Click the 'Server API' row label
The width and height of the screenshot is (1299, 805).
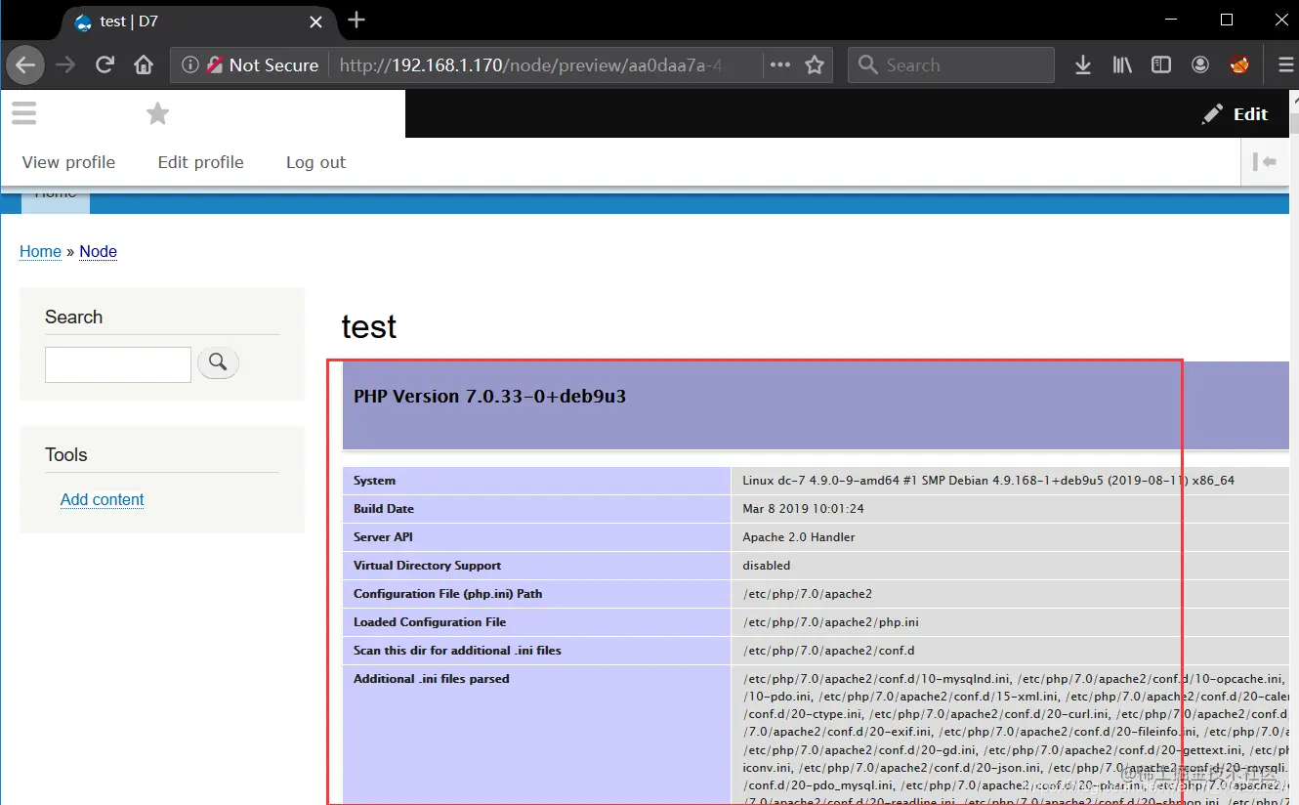[383, 537]
